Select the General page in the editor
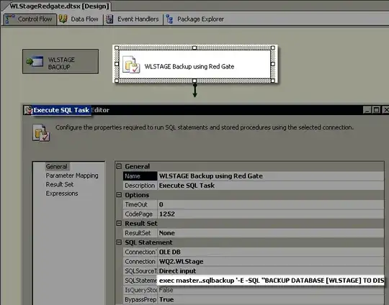The width and height of the screenshot is (389, 305). point(57,166)
